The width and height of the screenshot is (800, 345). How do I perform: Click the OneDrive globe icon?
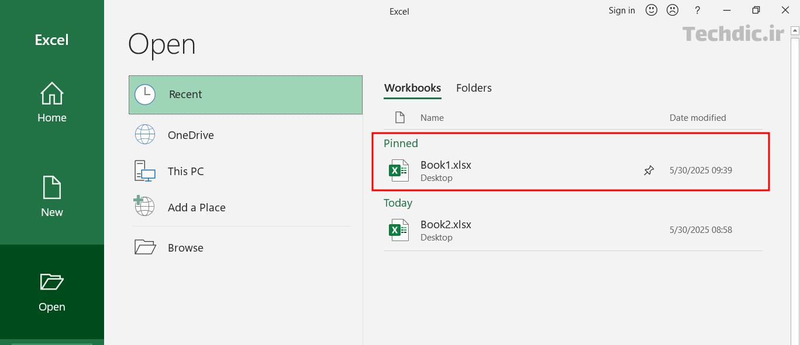(x=145, y=135)
